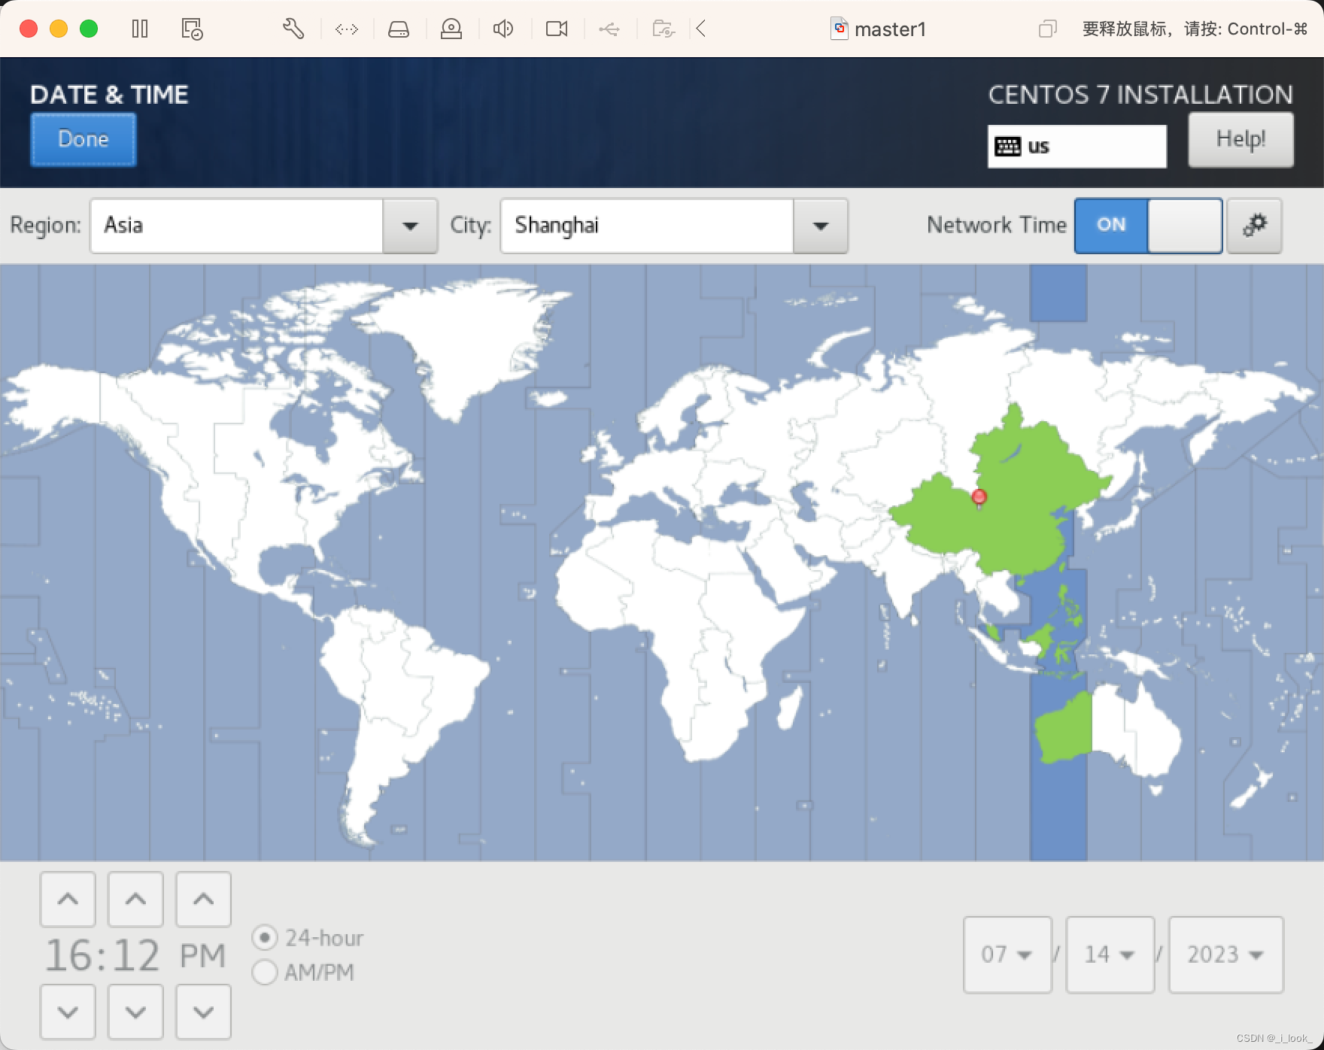Open NTP server configuration gears
The height and width of the screenshot is (1050, 1324).
tap(1254, 225)
